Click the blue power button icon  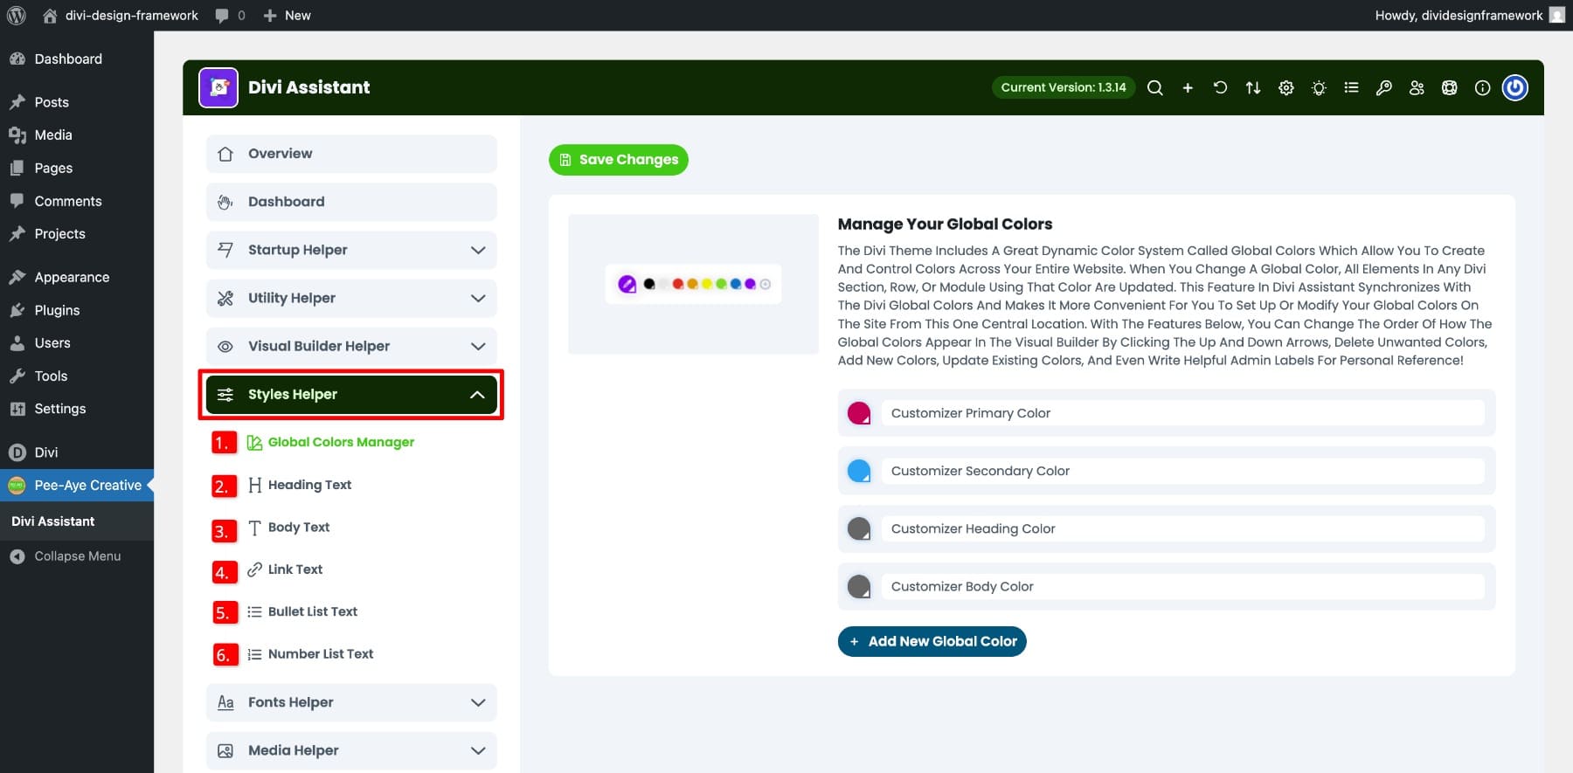point(1515,87)
